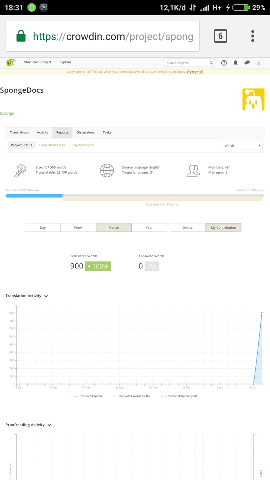Screen dimensions: 270x480
Task: Open the notifications bell icon
Action: coord(235,63)
